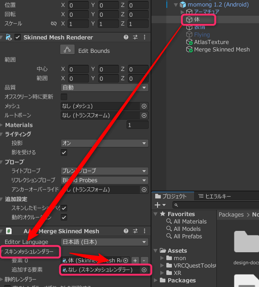Collapse the 追加設定 section
Screen dimensions: 259x287
1,199
